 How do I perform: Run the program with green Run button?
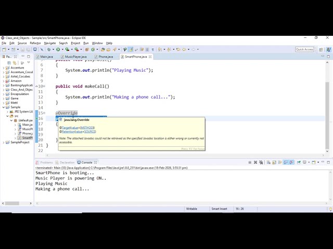pos(58,49)
